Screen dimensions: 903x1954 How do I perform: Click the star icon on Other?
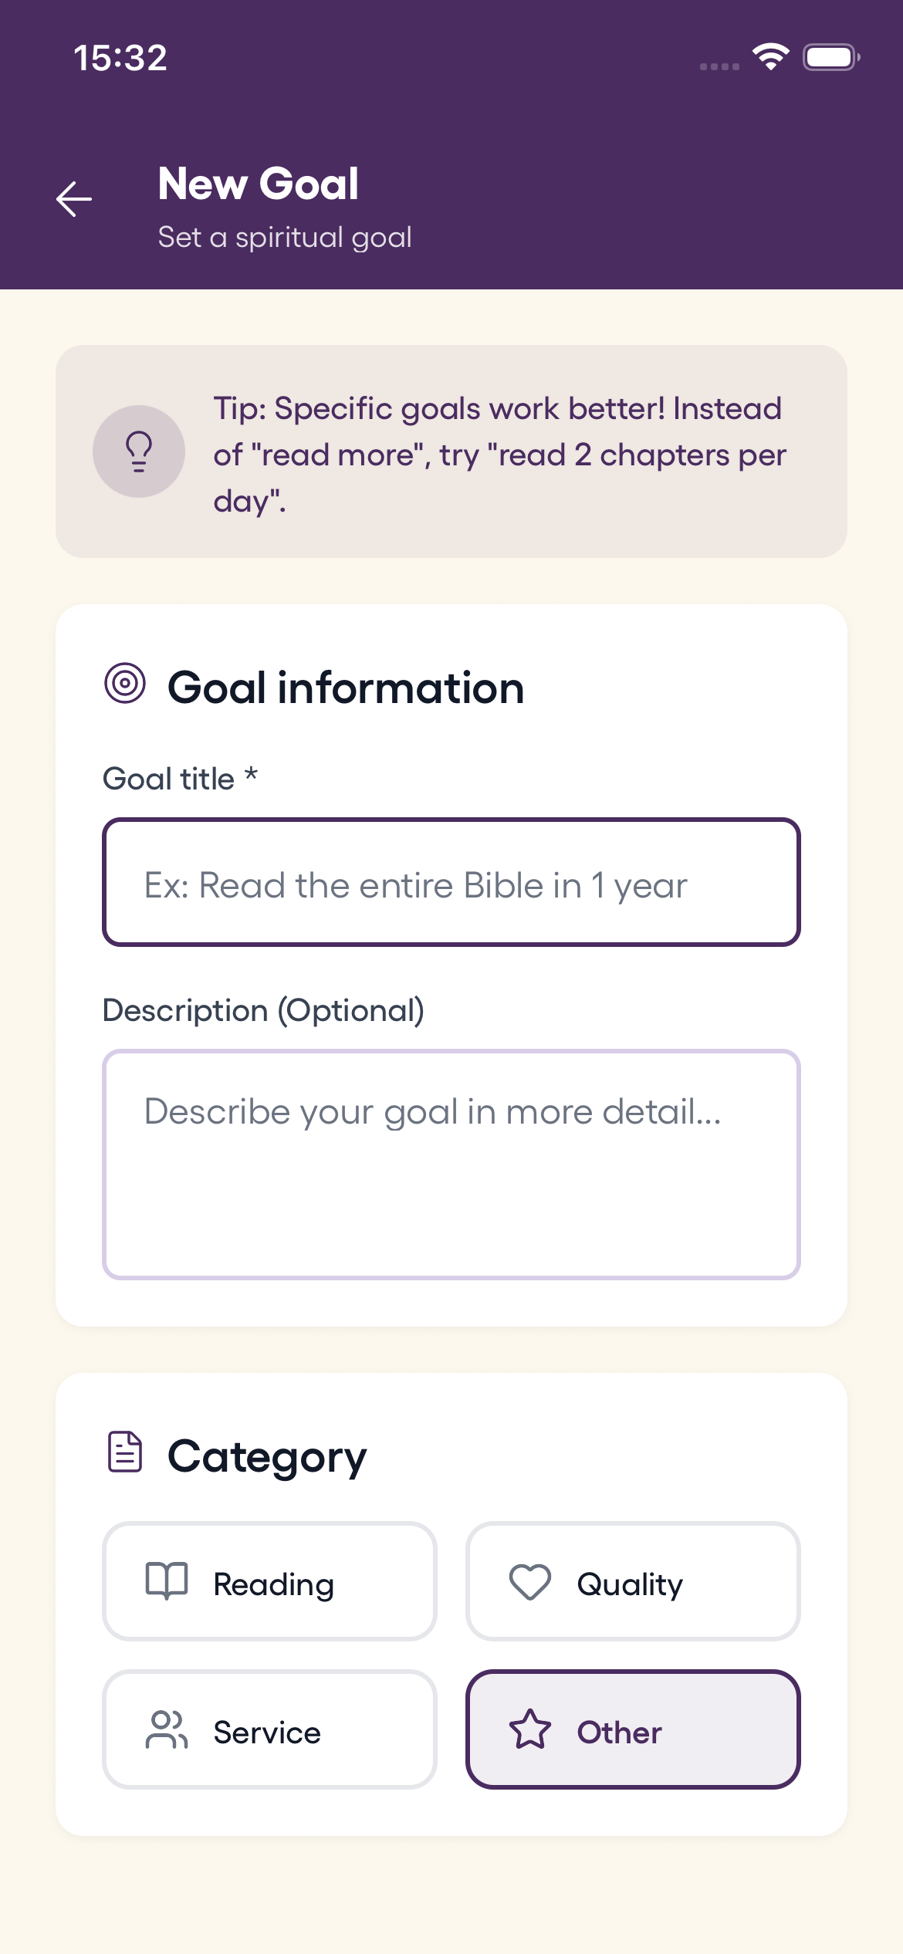click(531, 1732)
